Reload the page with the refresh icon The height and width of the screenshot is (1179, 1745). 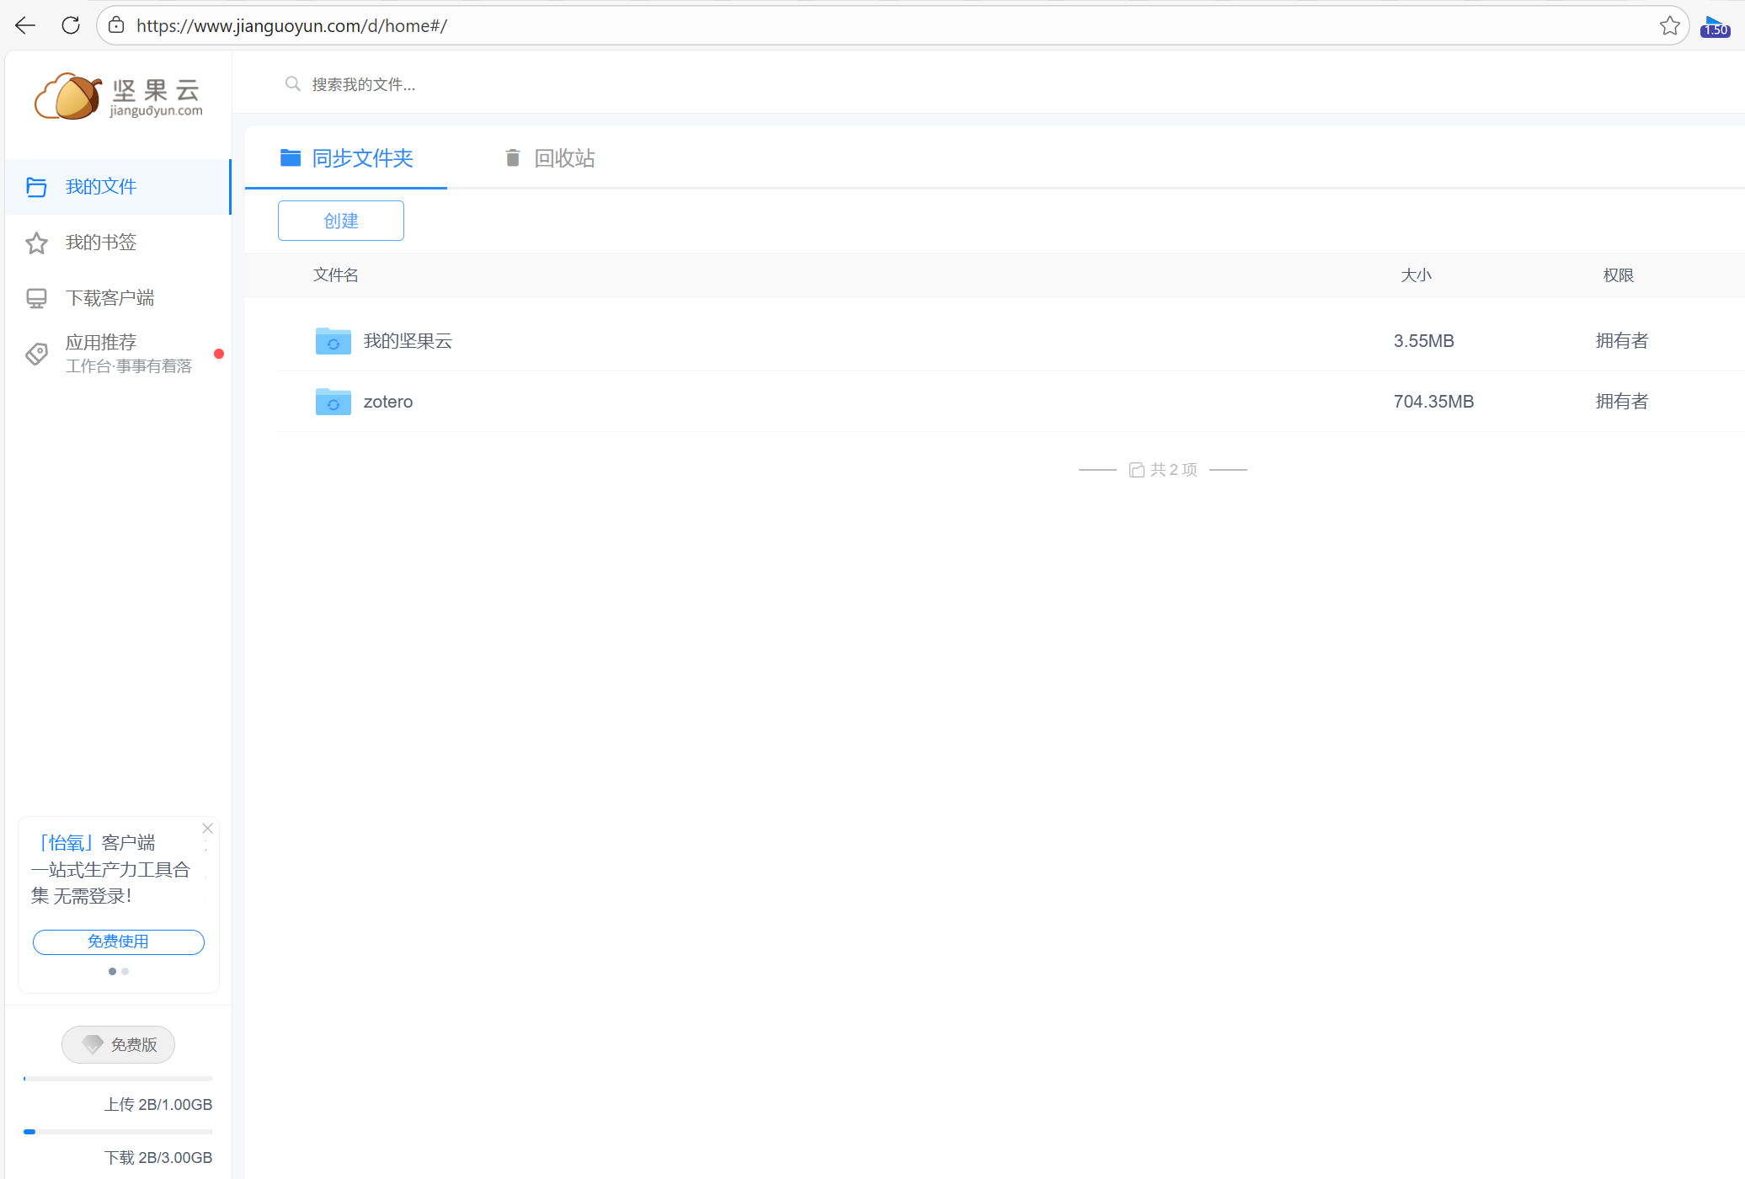[x=71, y=25]
